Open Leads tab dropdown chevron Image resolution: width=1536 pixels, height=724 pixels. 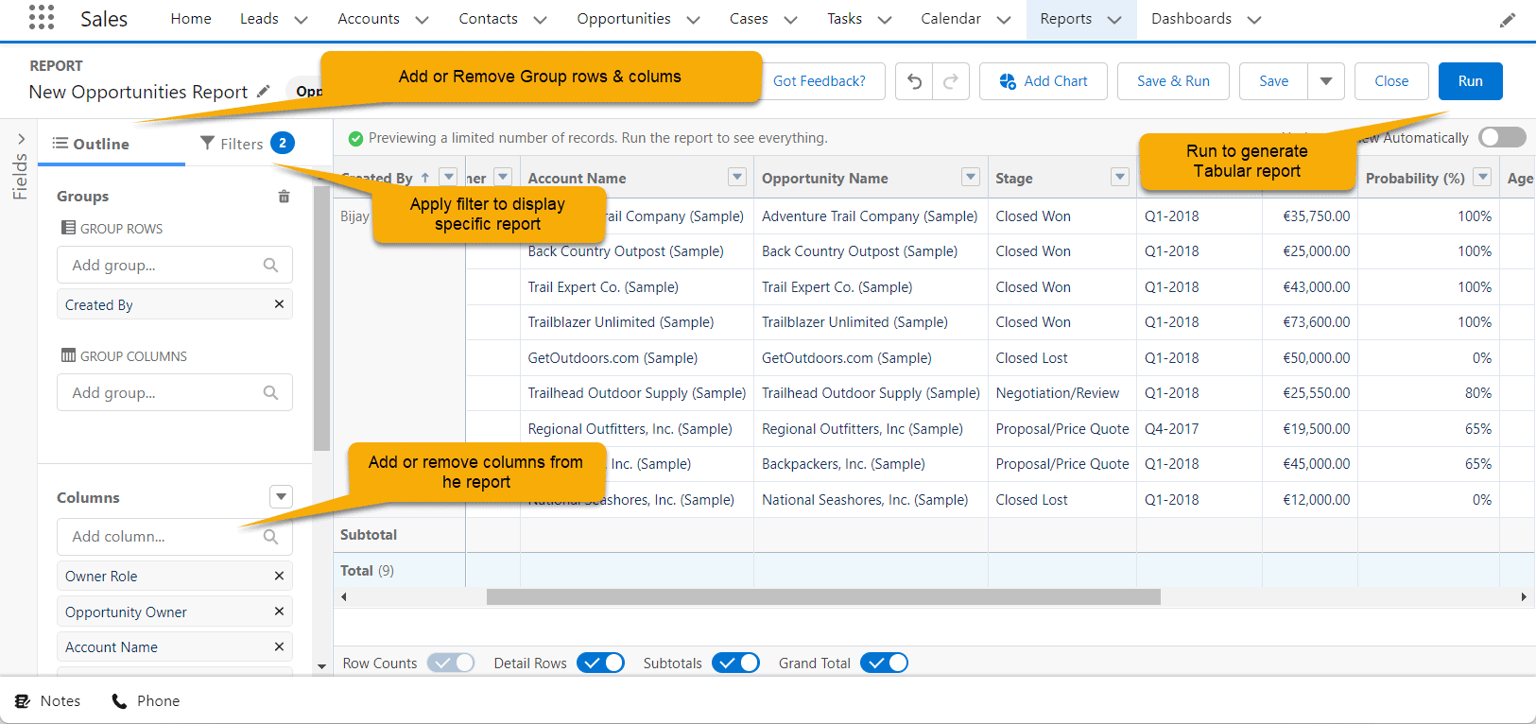[301, 20]
